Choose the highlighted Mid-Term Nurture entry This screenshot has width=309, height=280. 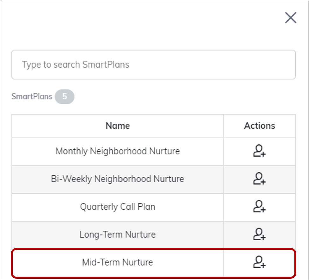click(x=118, y=263)
